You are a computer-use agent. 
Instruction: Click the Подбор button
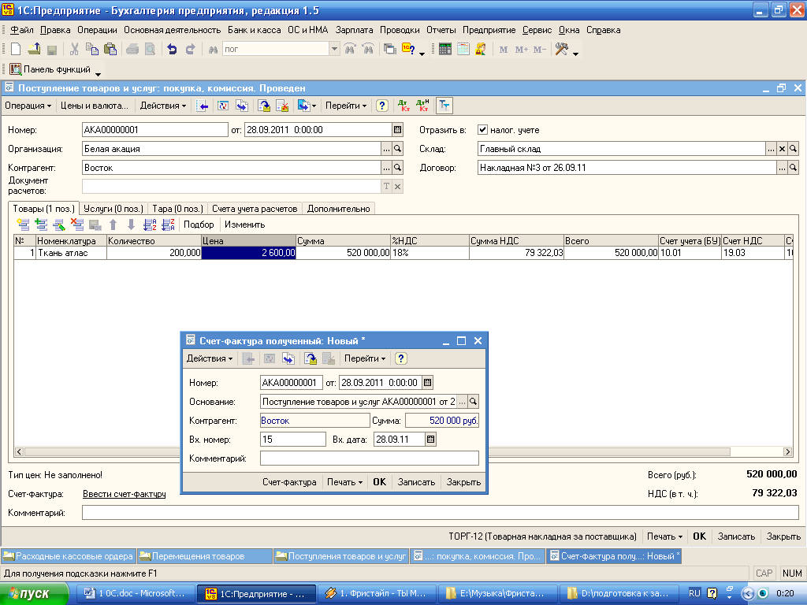coord(199,225)
